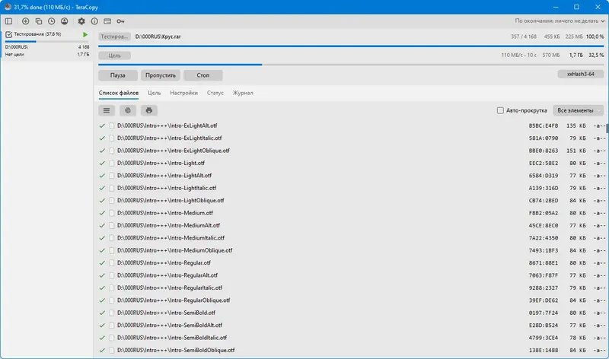Click the add new task plus icon
The height and width of the screenshot is (359, 609).
26,21
